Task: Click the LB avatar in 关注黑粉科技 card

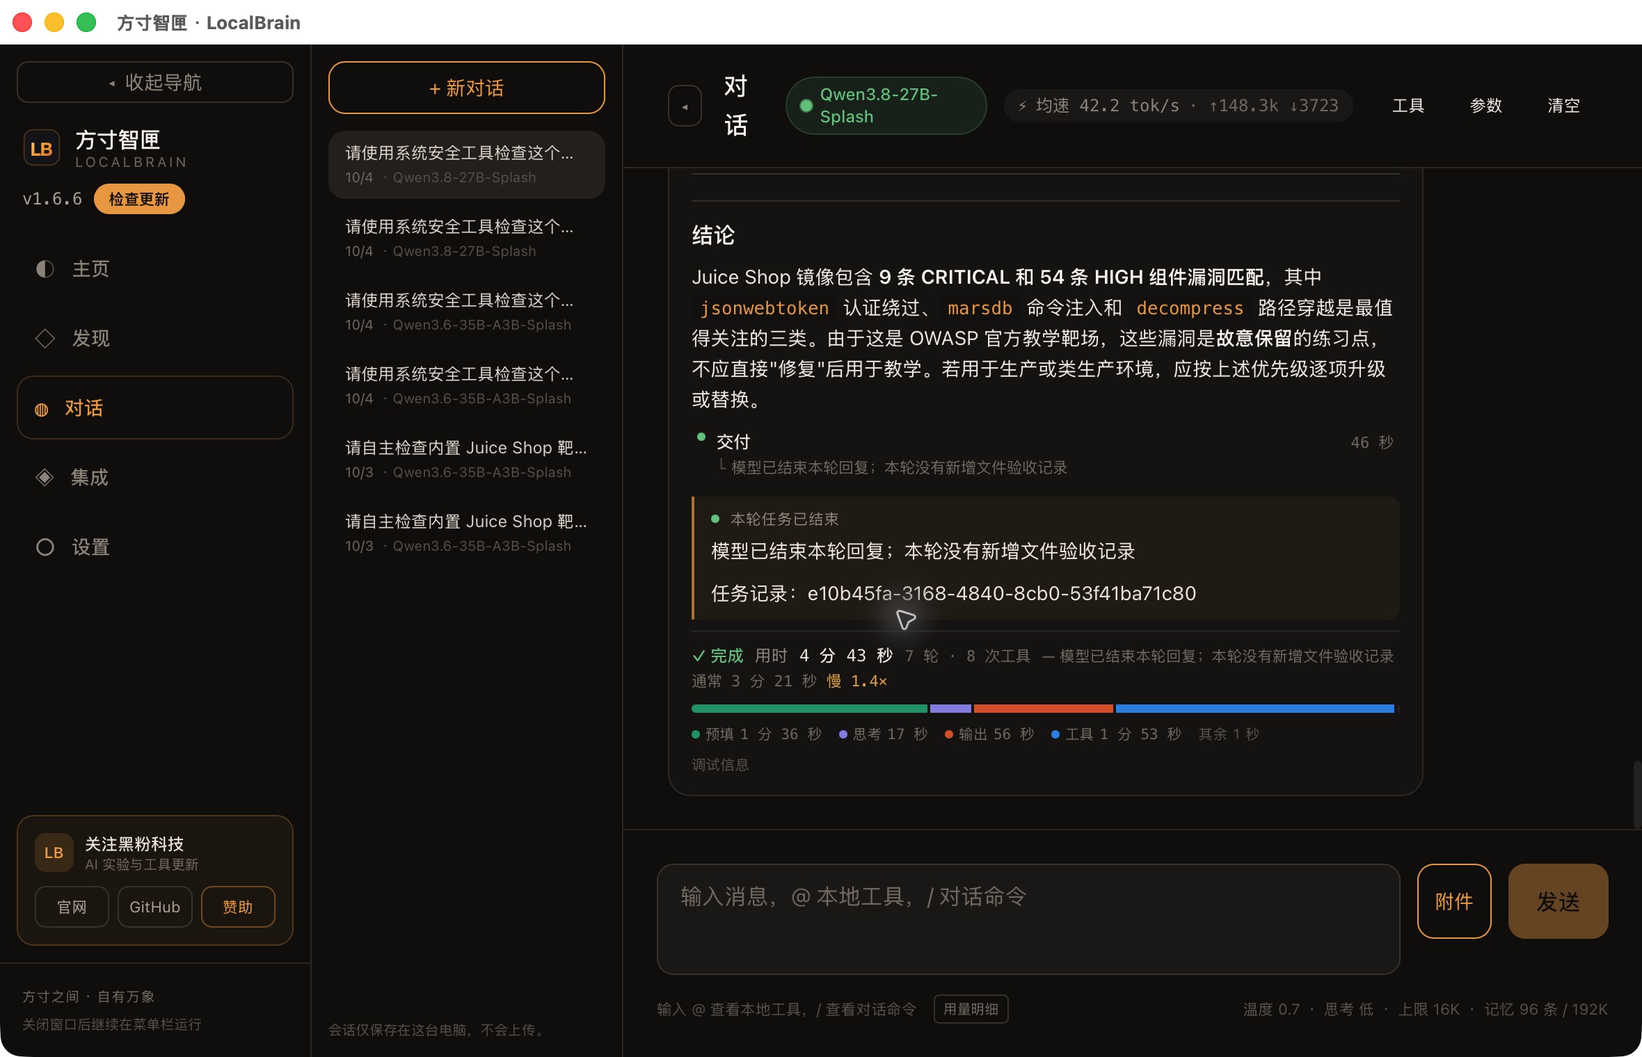Action: [54, 853]
